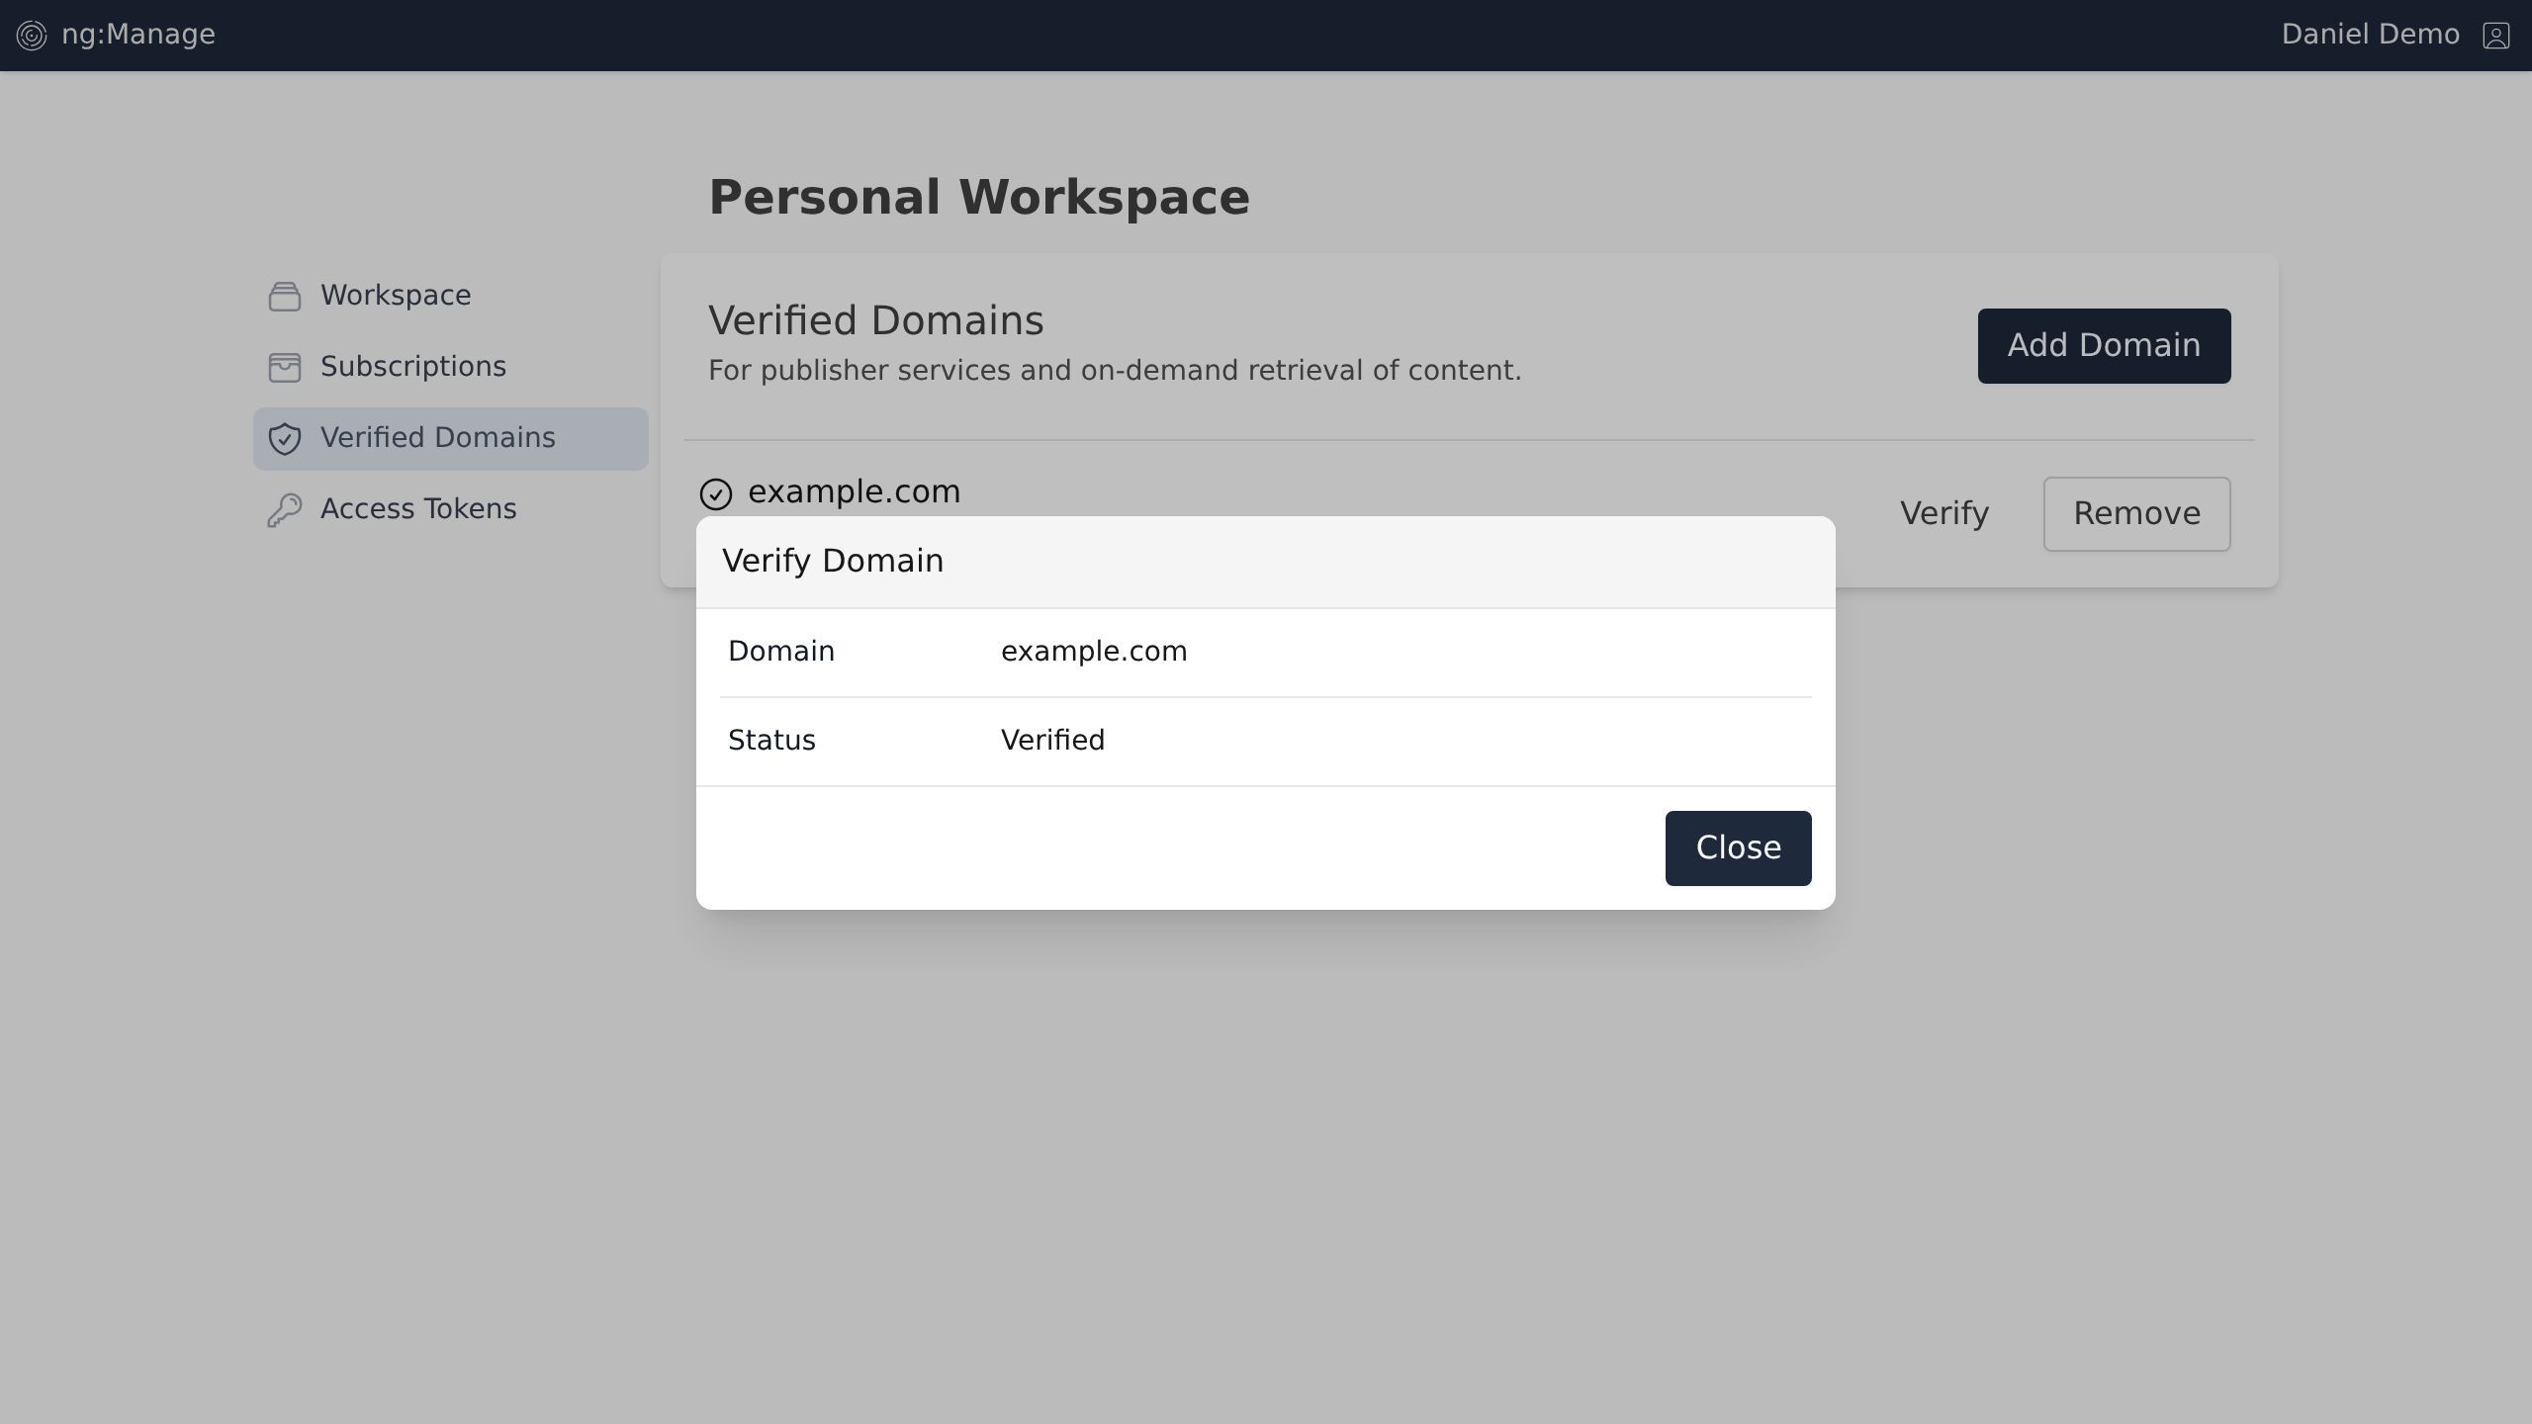This screenshot has width=2532, height=1424.
Task: Click the Workspace sidebar icon
Action: coord(285,296)
